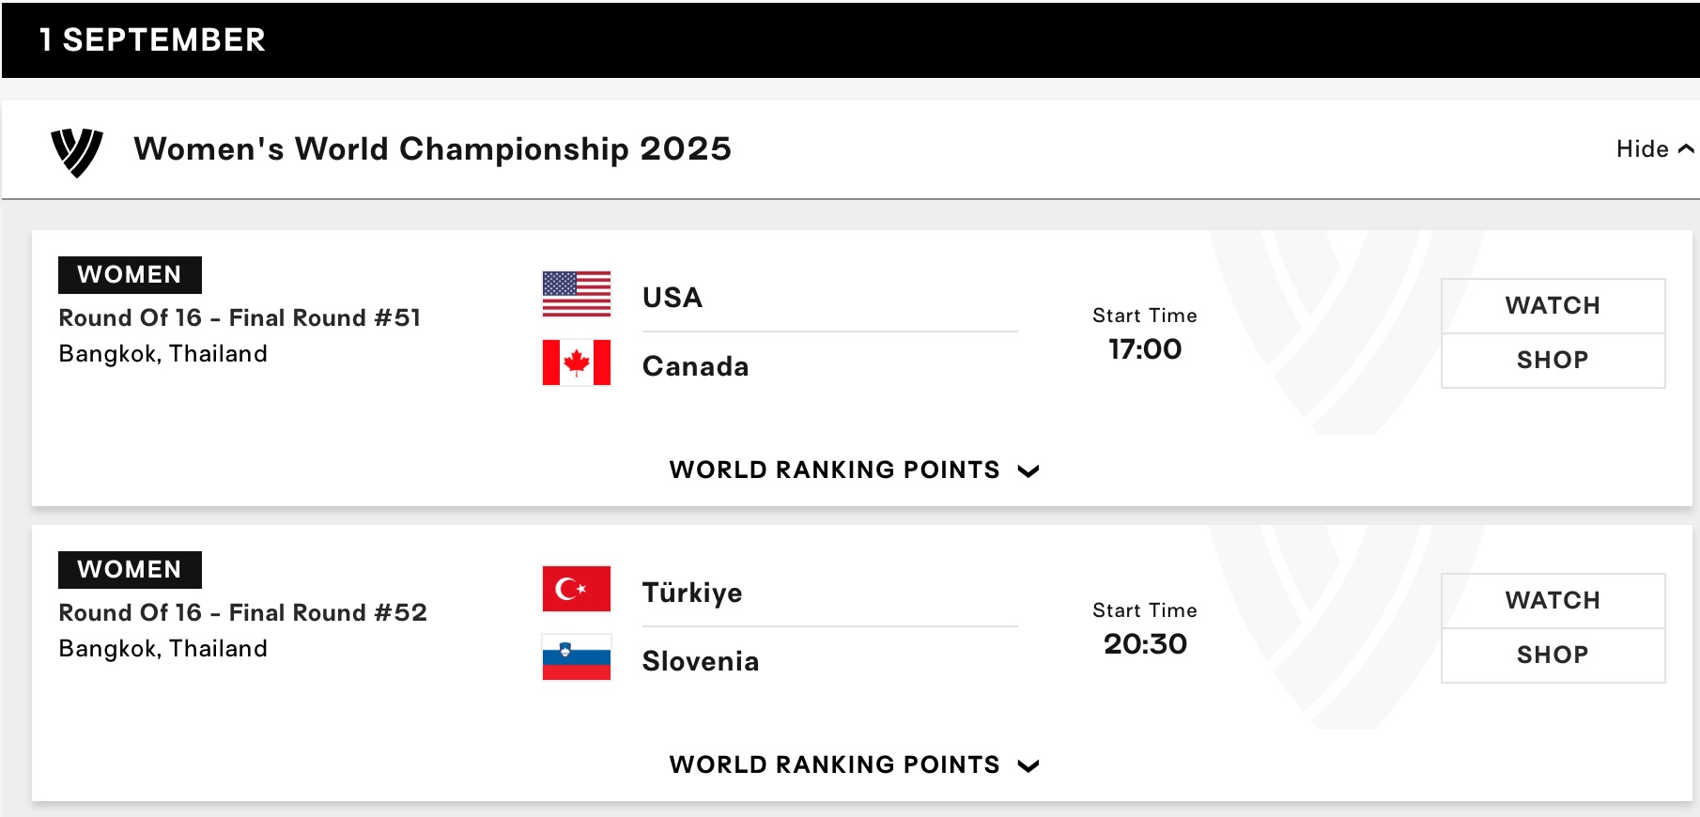Expand World Ranking Points for USA vs Canada

coord(853,470)
